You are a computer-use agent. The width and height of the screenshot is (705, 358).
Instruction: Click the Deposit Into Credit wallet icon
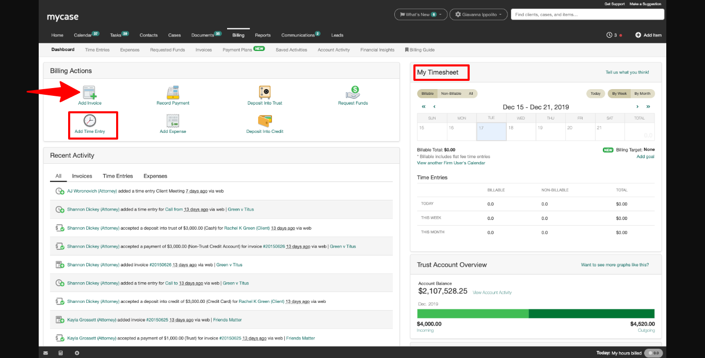(x=265, y=121)
